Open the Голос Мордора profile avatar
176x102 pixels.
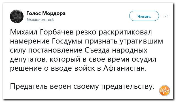tap(17, 16)
